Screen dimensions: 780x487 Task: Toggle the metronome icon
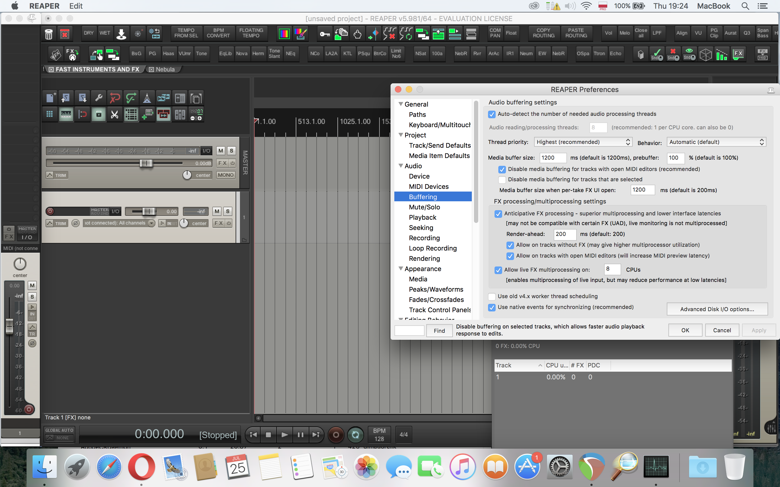tap(147, 98)
